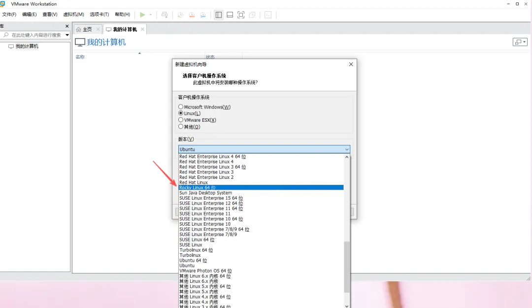This screenshot has height=308, width=532.
Task: Click the console view toolbar icon
Action: [268, 15]
